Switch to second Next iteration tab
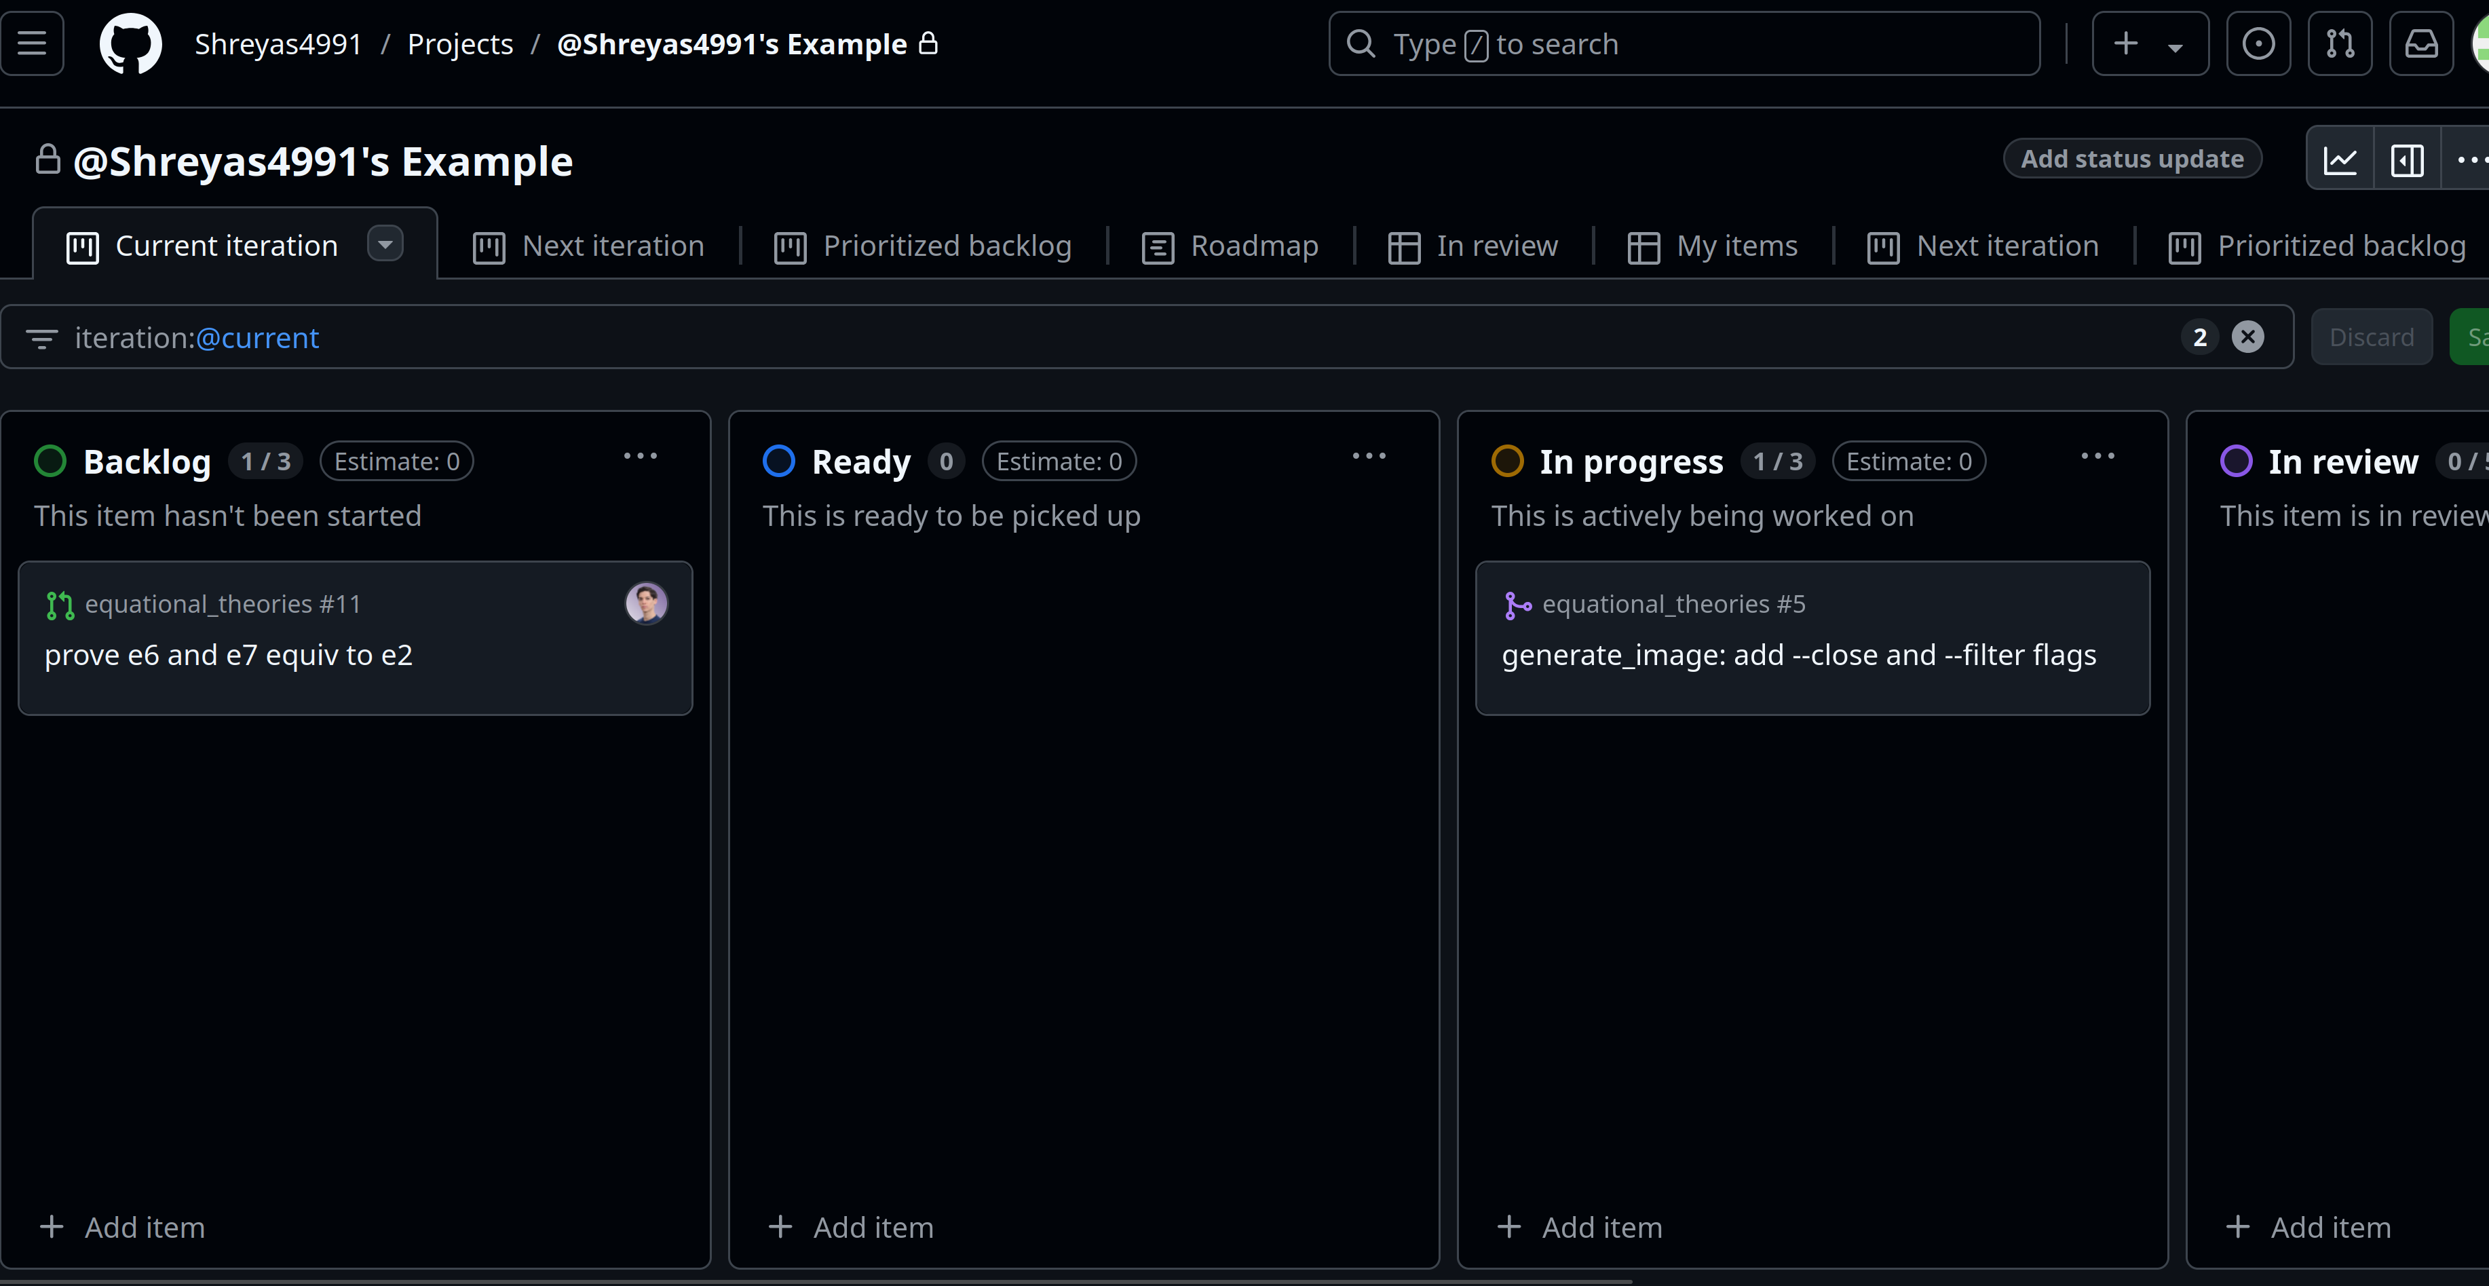2489x1286 pixels. (1983, 246)
